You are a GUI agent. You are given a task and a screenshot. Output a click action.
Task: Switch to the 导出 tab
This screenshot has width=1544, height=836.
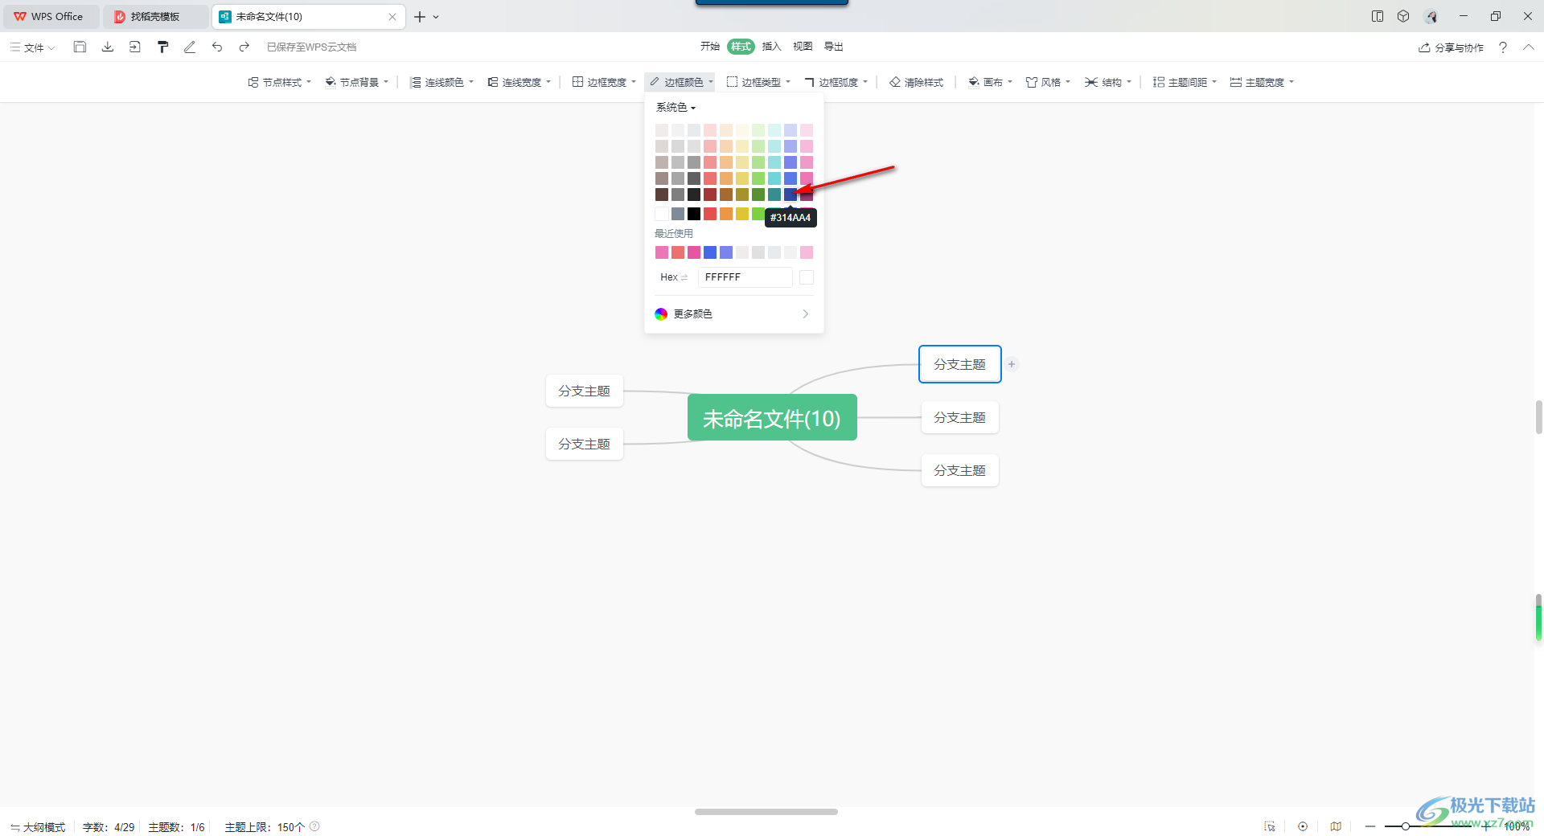(833, 47)
